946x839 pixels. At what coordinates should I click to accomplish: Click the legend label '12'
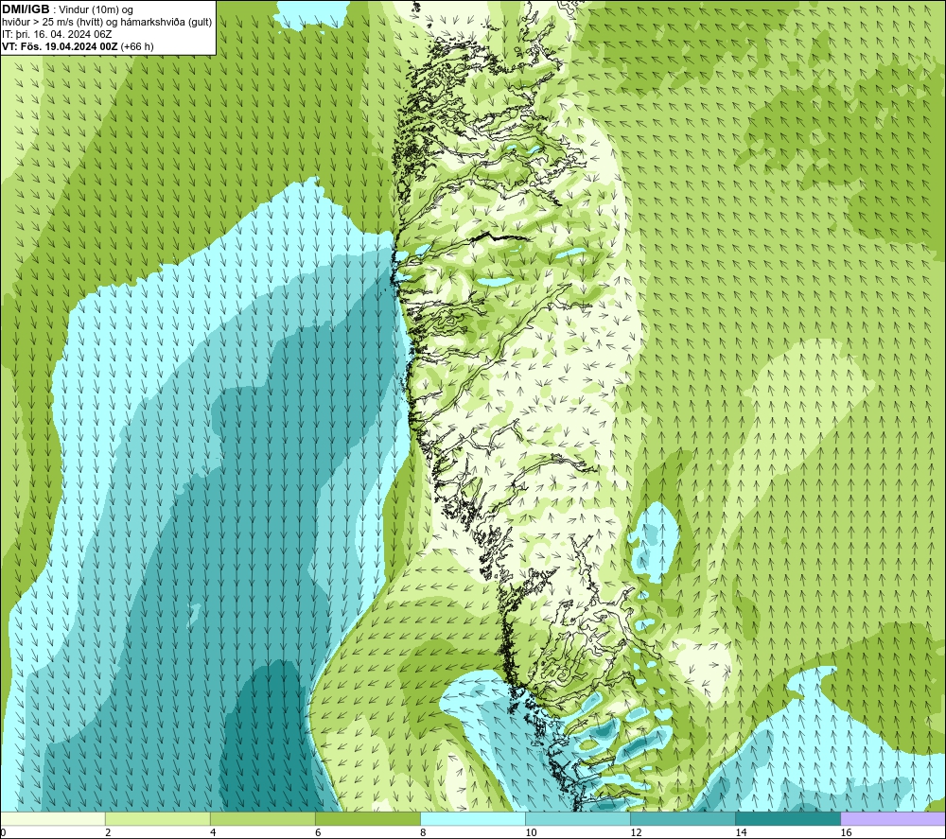pyautogui.click(x=636, y=832)
